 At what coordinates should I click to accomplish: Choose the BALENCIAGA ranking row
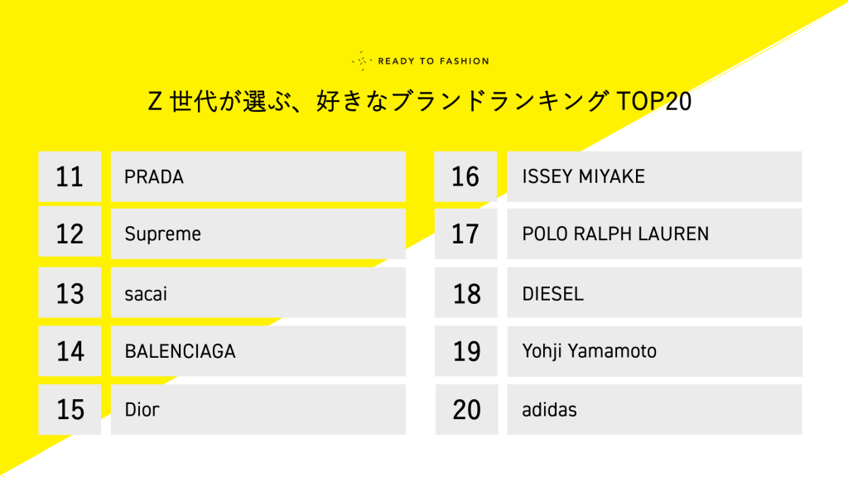[x=258, y=351]
